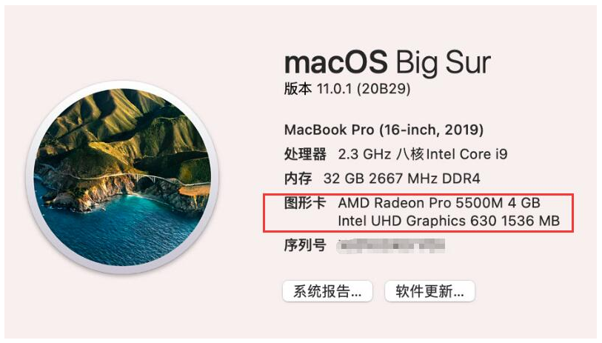This screenshot has width=602, height=343.
Task: Select the bold macOS title word
Action: click(336, 61)
